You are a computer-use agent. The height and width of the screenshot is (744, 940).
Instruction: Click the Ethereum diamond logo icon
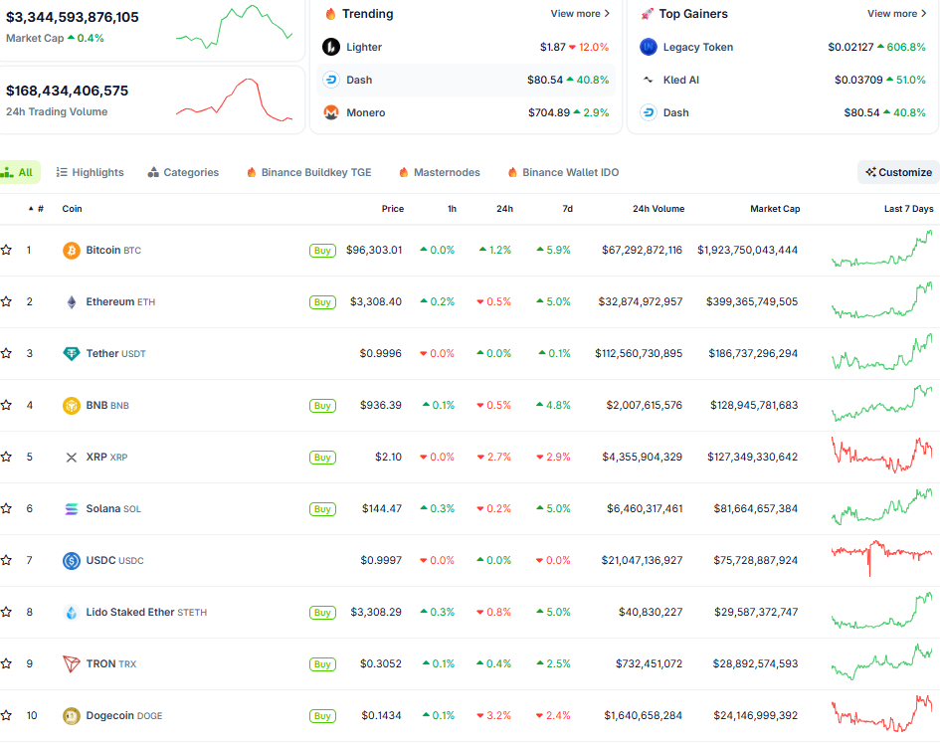(72, 302)
